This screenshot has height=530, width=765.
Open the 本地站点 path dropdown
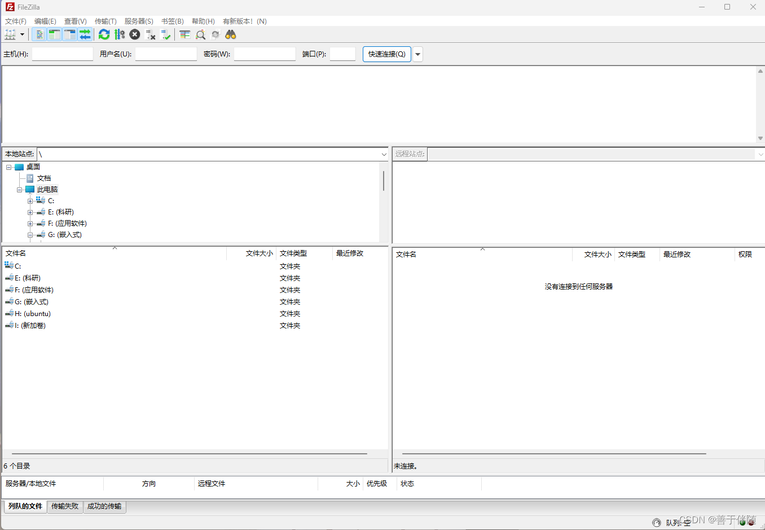click(x=384, y=154)
